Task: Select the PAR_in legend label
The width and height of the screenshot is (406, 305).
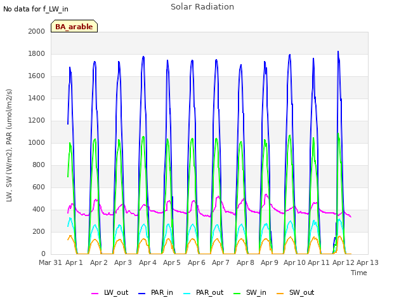Action: click(162, 292)
